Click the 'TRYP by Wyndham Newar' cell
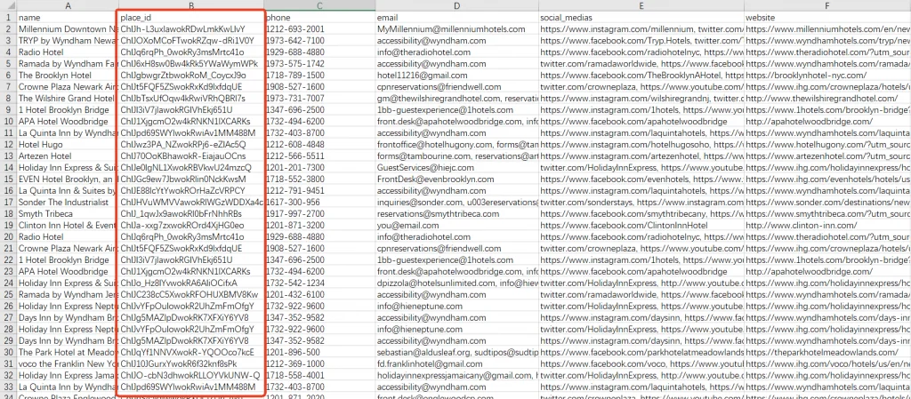 (68, 41)
